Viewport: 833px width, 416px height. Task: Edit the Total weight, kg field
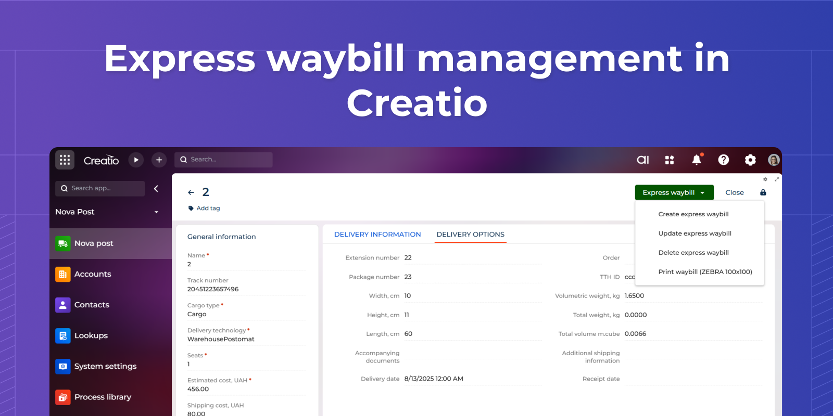pyautogui.click(x=693, y=315)
